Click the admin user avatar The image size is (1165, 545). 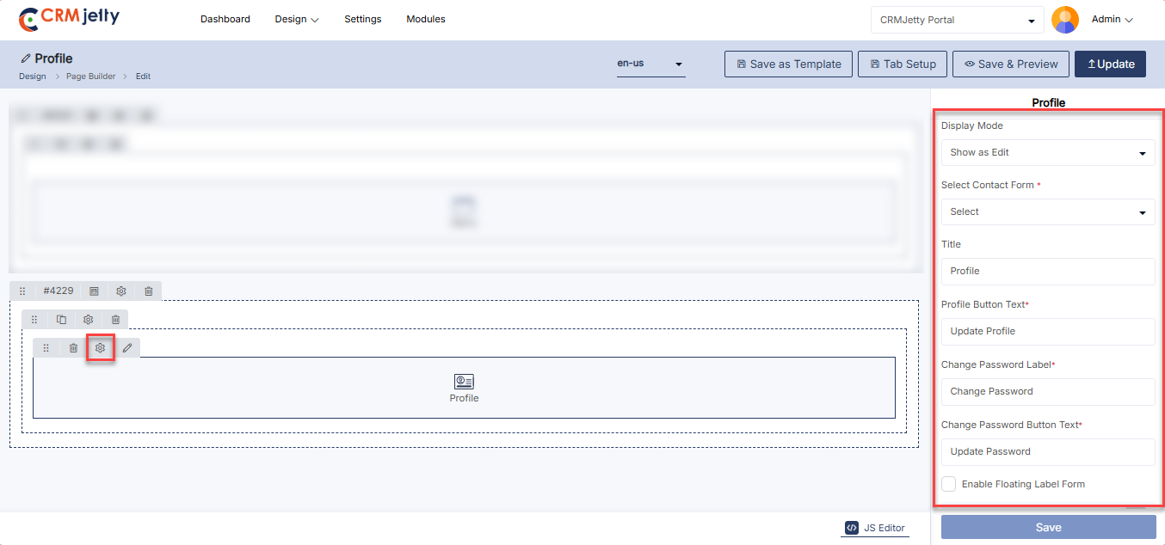click(x=1065, y=20)
